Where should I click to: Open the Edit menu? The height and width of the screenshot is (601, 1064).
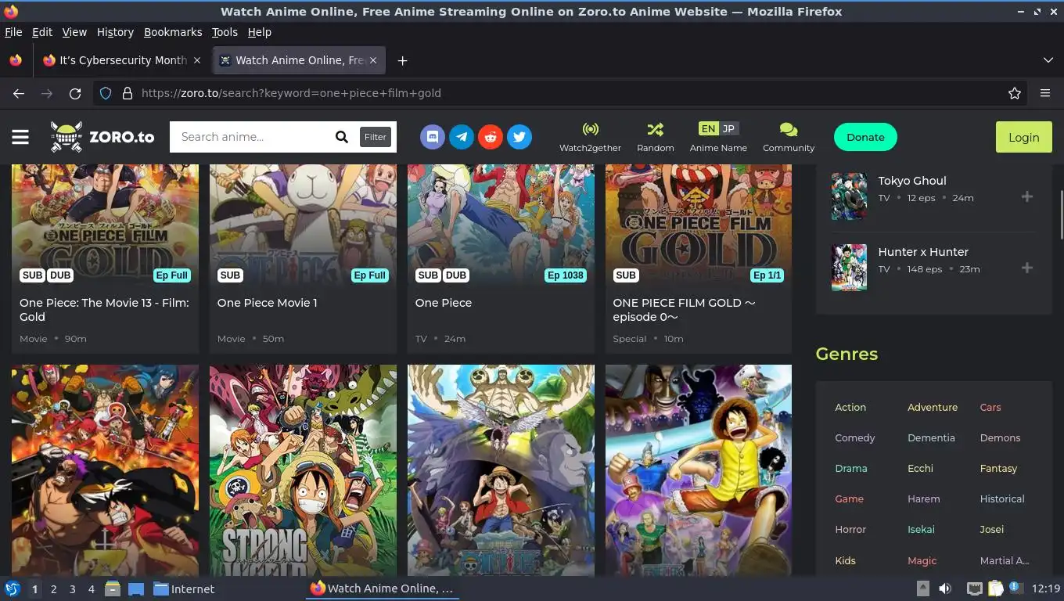[x=42, y=32]
